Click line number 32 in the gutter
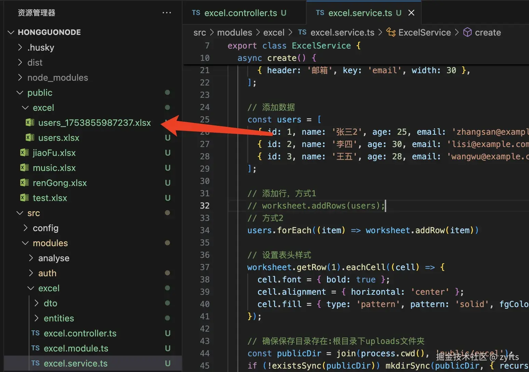The width and height of the screenshot is (529, 372). (x=205, y=205)
